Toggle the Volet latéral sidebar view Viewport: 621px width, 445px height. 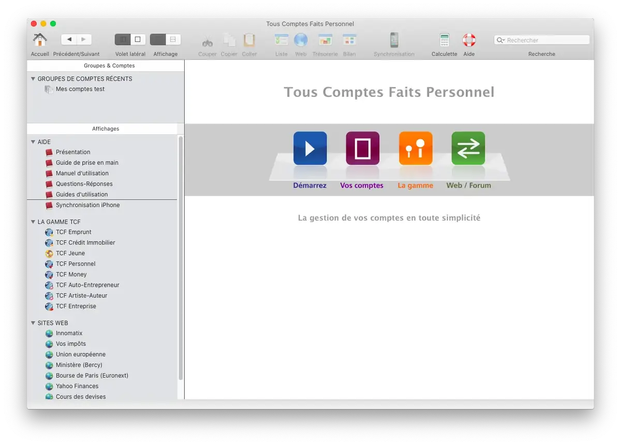[130, 39]
